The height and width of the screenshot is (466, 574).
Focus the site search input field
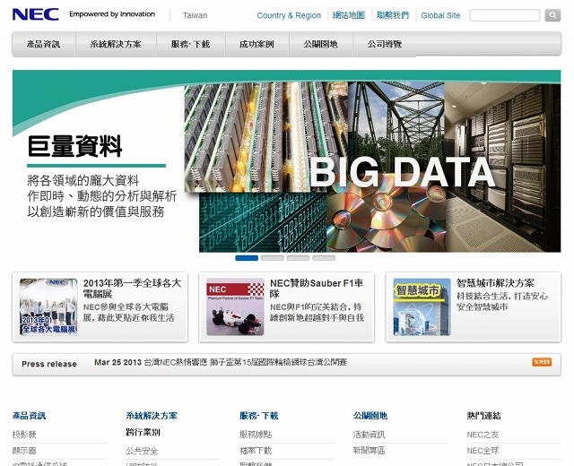[504, 15]
